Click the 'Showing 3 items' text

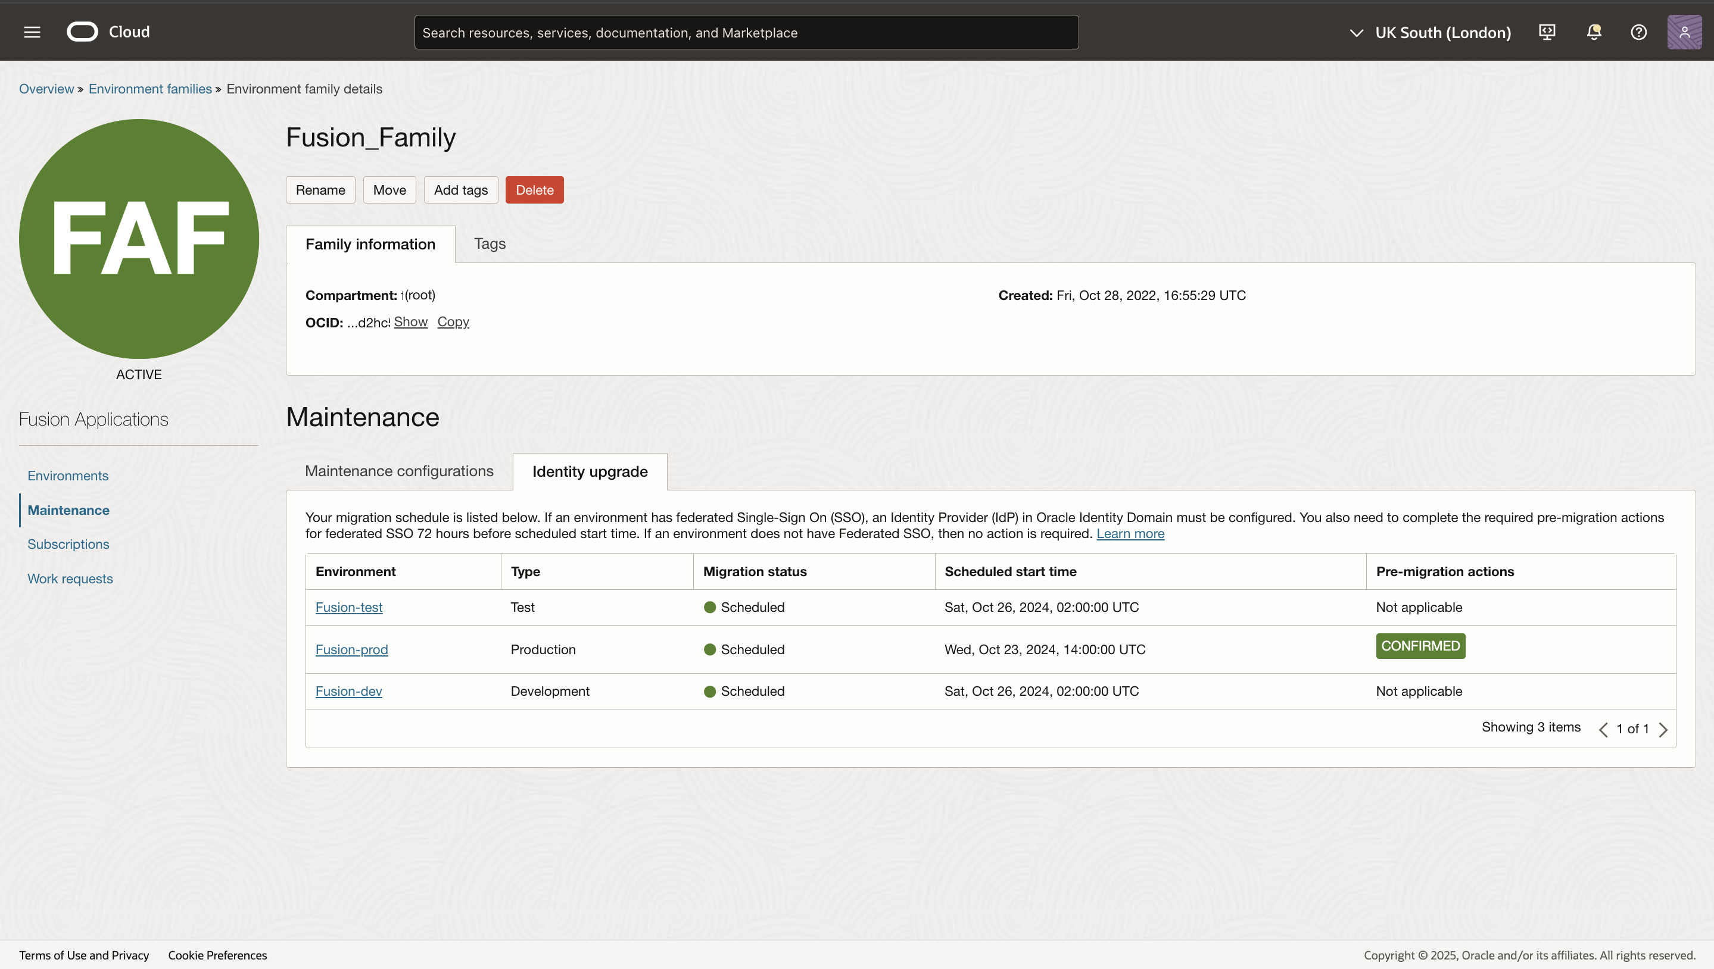click(1531, 727)
